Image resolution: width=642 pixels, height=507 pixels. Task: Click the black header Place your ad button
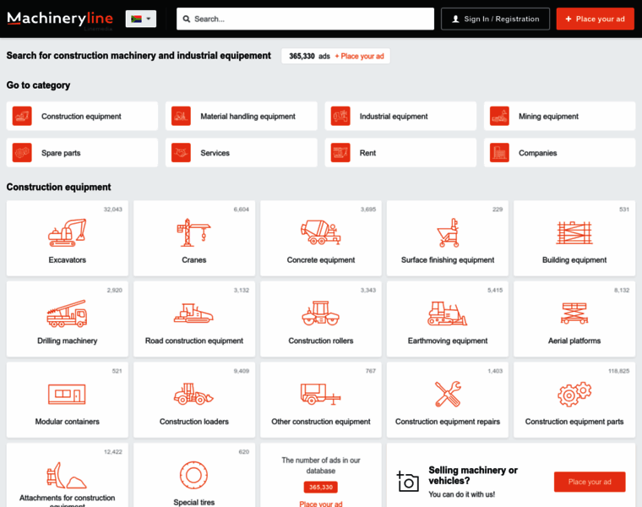[x=595, y=19]
